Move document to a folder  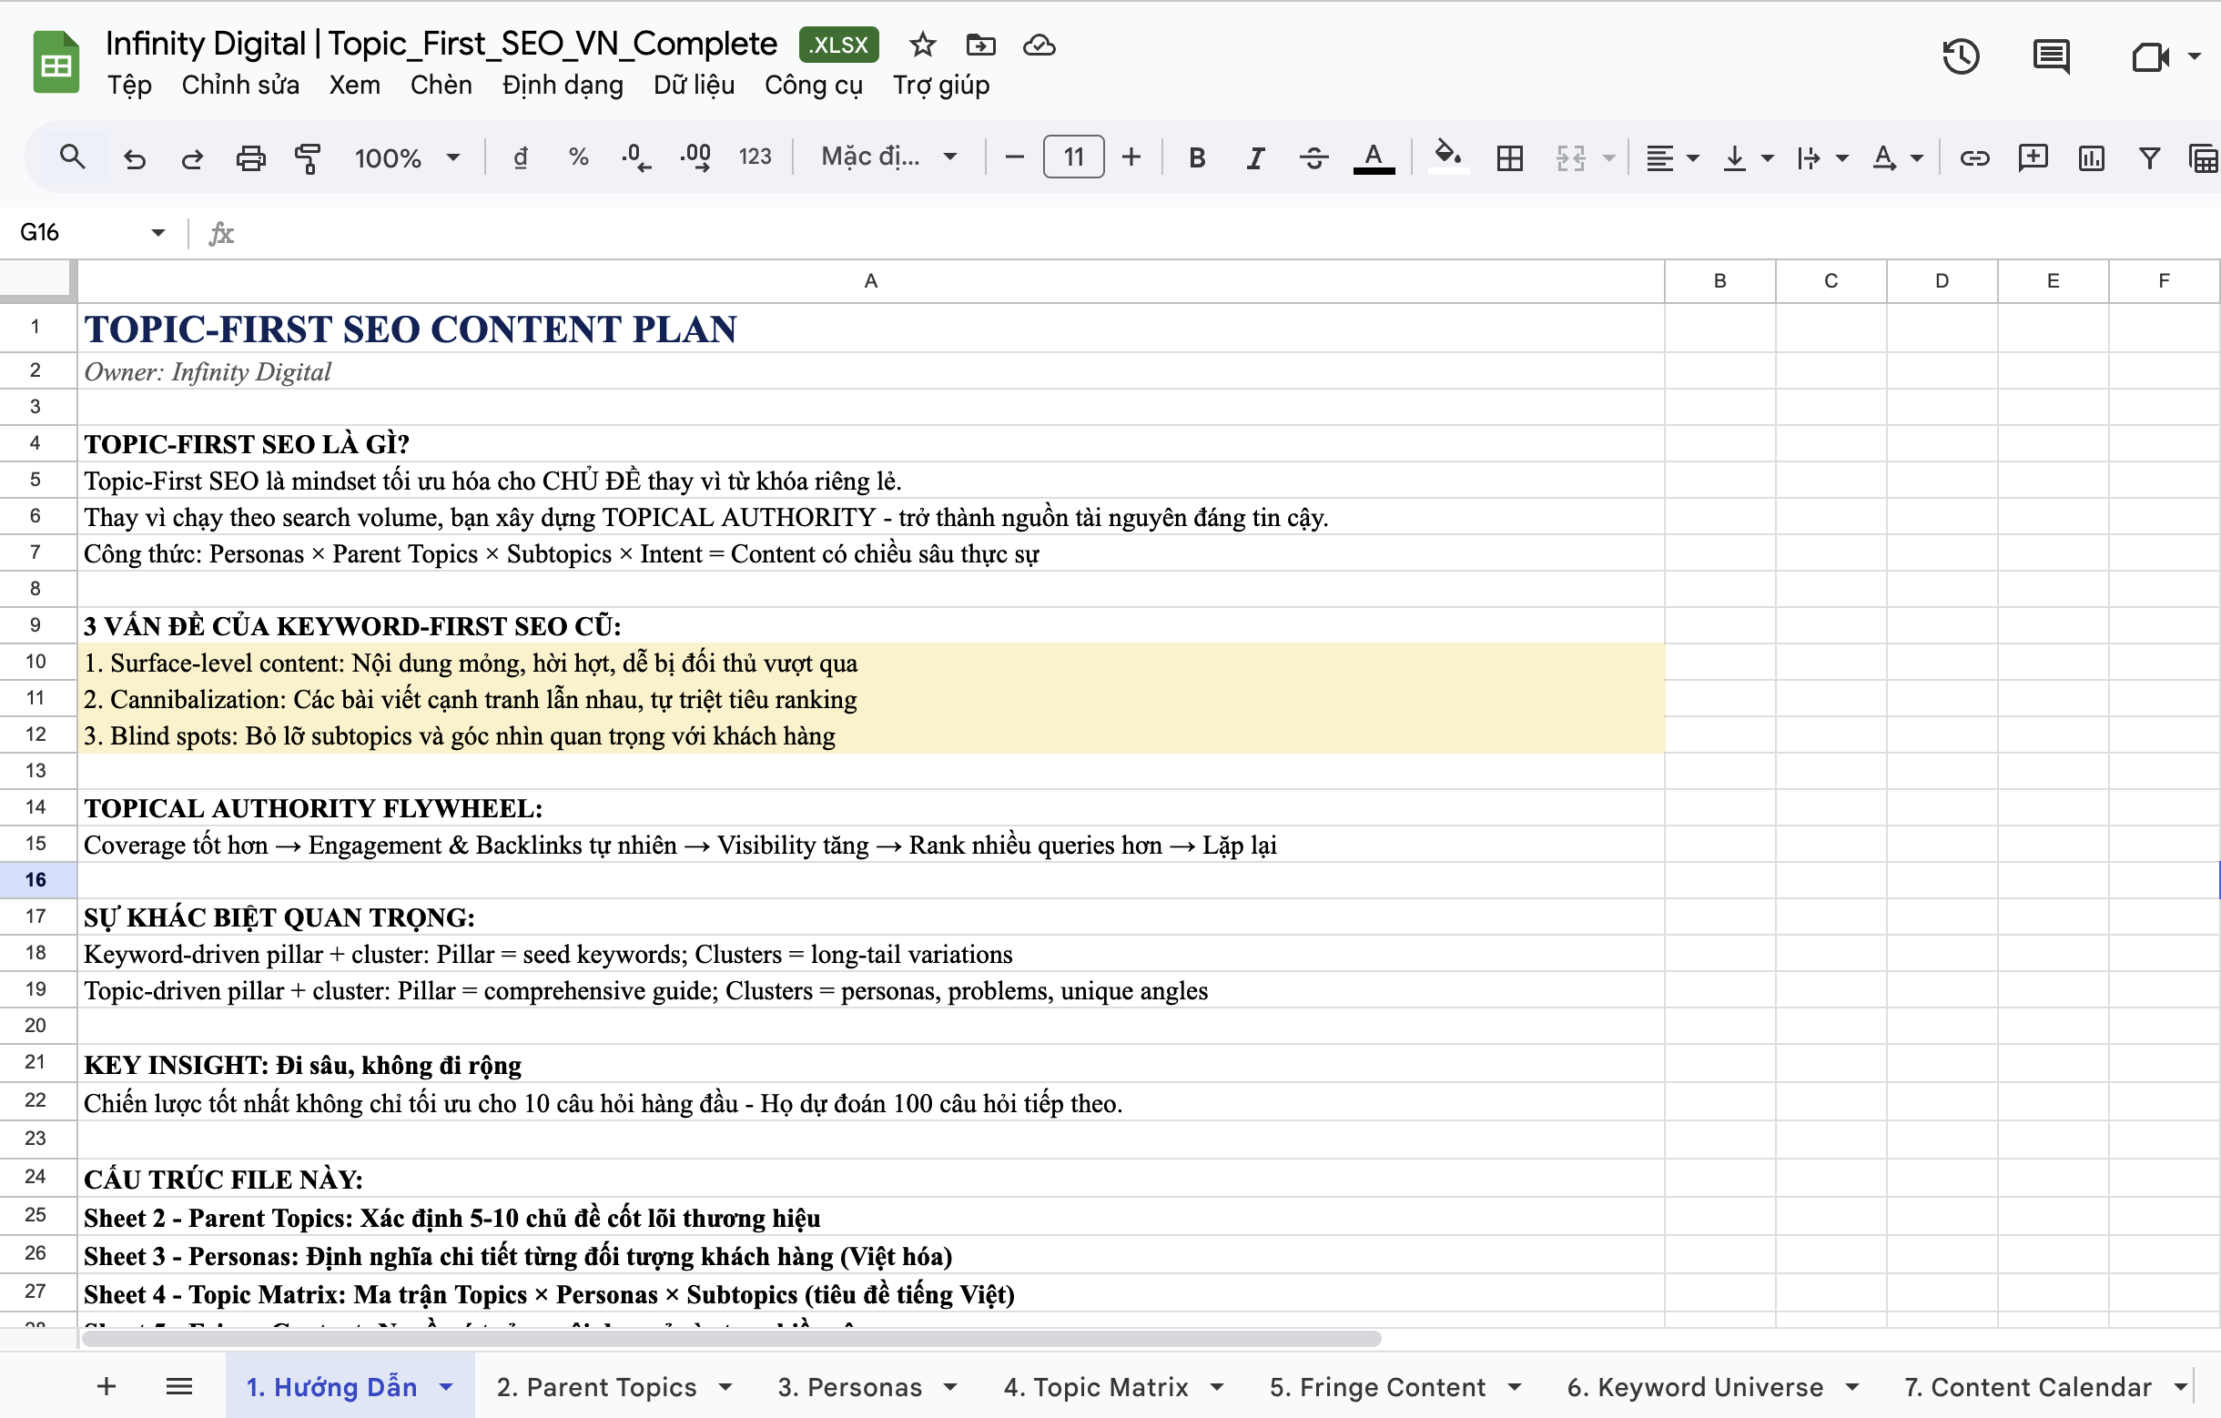[980, 45]
